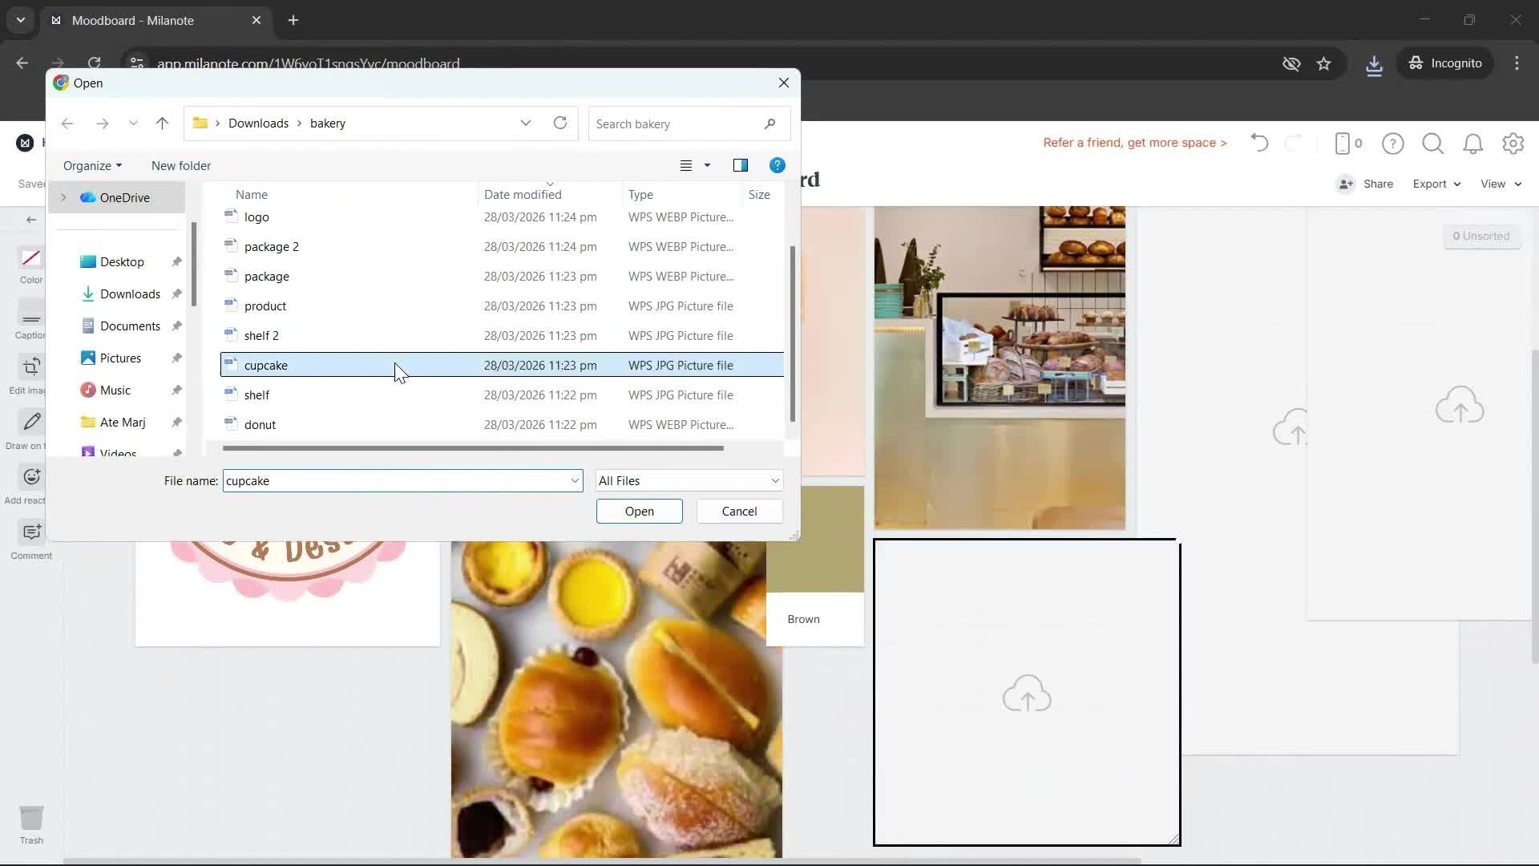This screenshot has height=866, width=1539.
Task: Click the Open button
Action: point(639,512)
